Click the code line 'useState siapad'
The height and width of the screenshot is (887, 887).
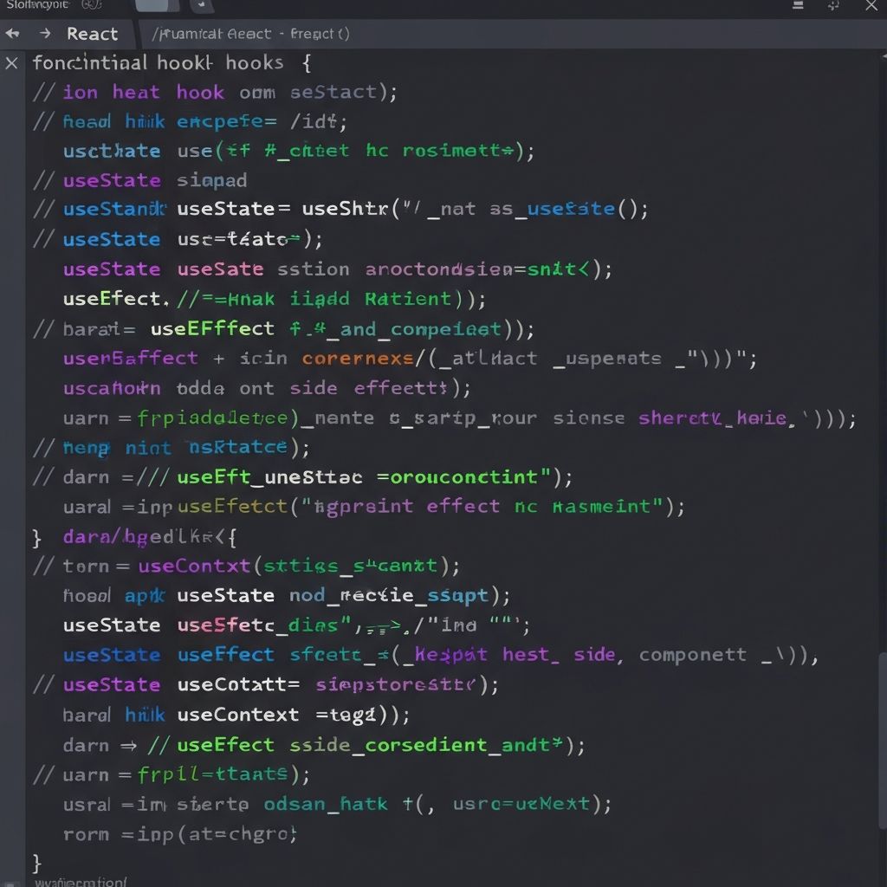tap(139, 180)
